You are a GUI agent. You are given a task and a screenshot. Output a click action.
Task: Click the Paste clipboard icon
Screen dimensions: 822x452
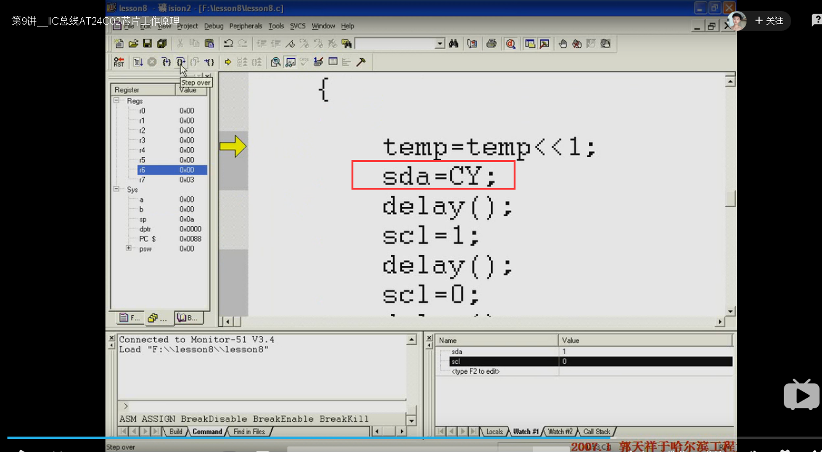(x=209, y=44)
